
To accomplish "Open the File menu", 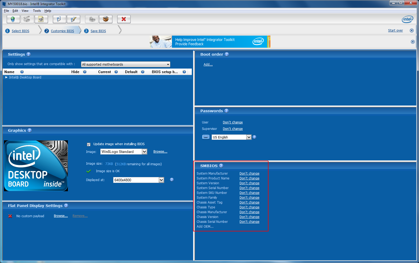I will coord(6,11).
